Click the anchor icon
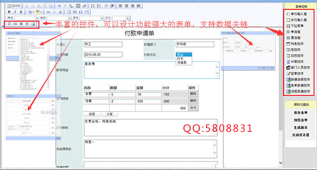317x170 pixels. point(60,12)
